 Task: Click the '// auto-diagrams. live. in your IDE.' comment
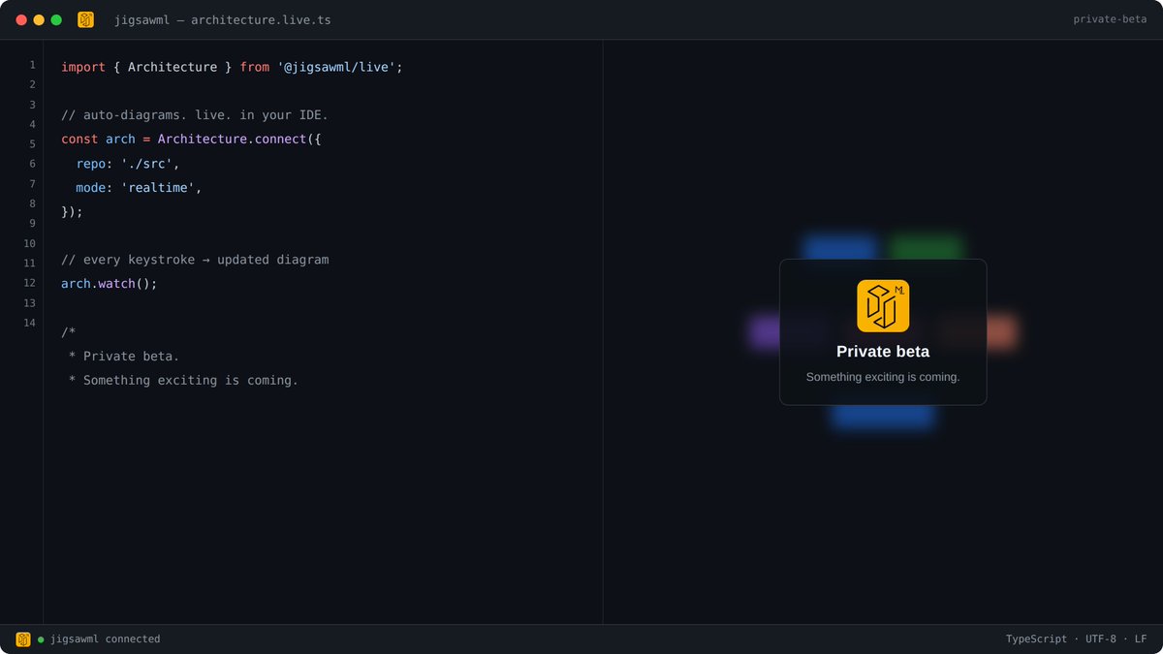point(195,115)
